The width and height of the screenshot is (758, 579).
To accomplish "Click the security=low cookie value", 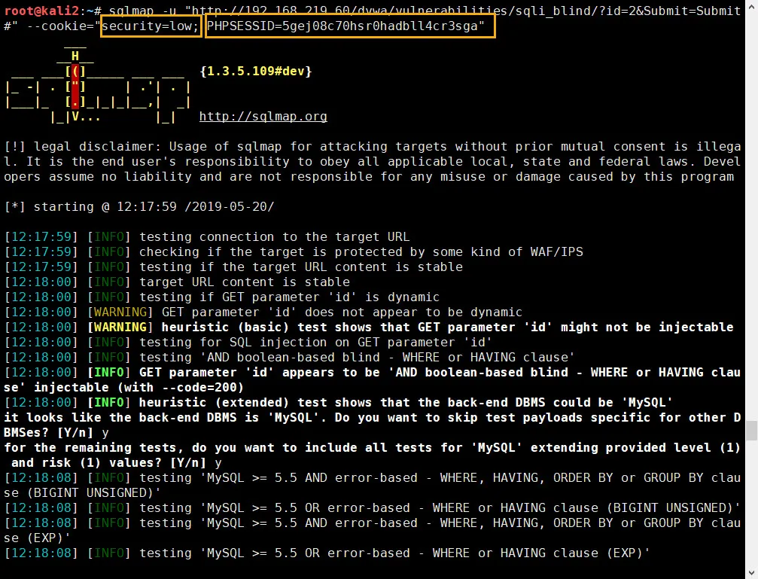I will click(151, 26).
